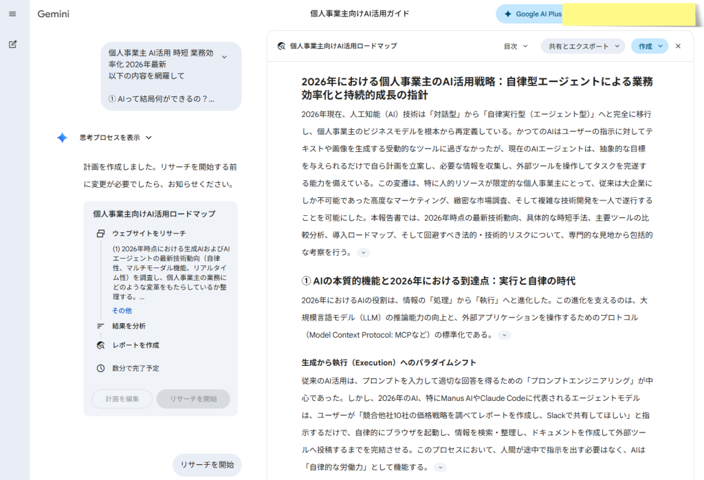Show more research steps via その他
This screenshot has height=480, width=704.
coord(122,310)
